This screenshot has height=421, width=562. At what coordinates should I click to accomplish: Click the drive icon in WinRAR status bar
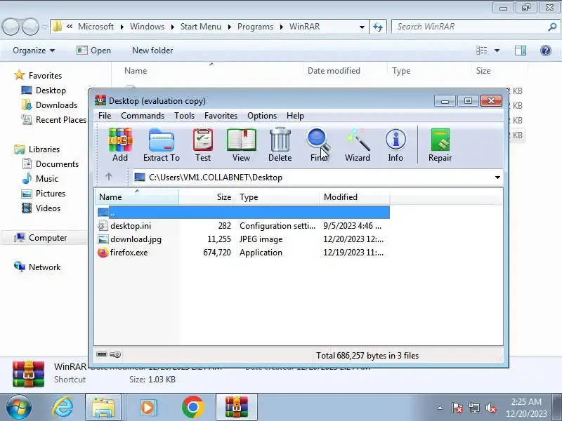pos(102,354)
